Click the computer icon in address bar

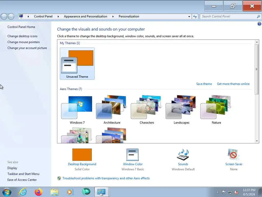(x=21, y=16)
